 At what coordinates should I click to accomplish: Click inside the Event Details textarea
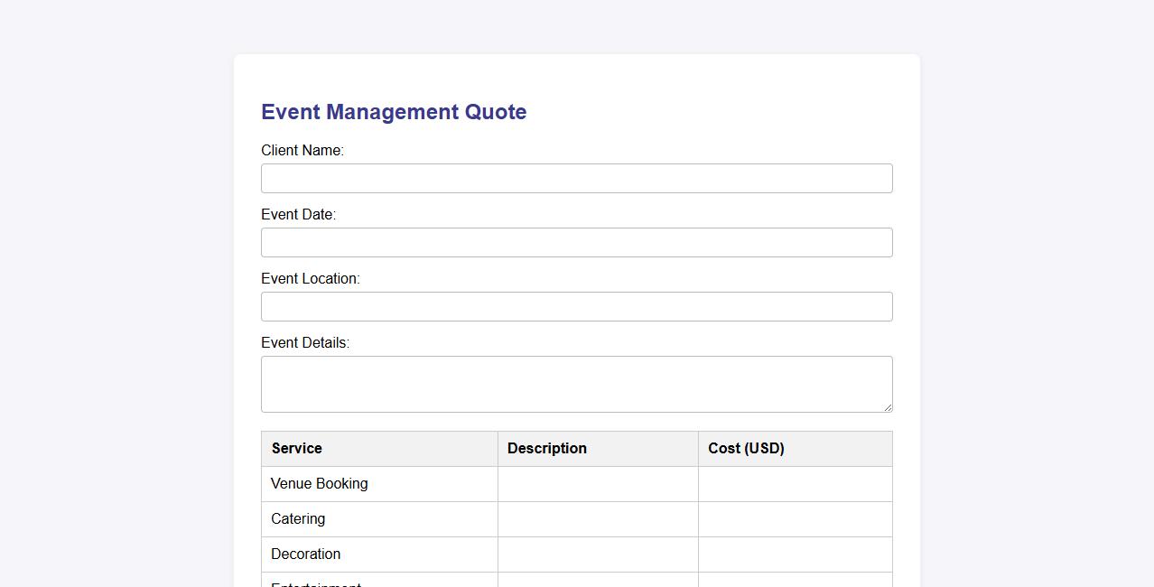tap(576, 384)
